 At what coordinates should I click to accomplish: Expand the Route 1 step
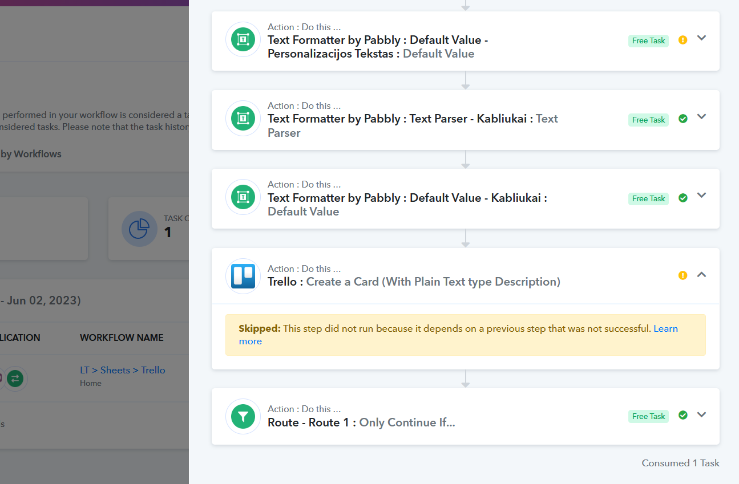[702, 414]
